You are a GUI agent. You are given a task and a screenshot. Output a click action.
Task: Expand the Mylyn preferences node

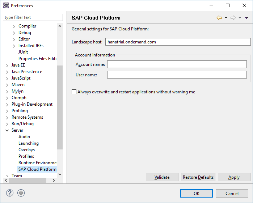pyautogui.click(x=7, y=92)
